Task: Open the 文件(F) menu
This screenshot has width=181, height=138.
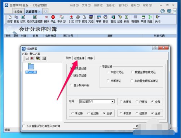Action: click(x=86, y=5)
